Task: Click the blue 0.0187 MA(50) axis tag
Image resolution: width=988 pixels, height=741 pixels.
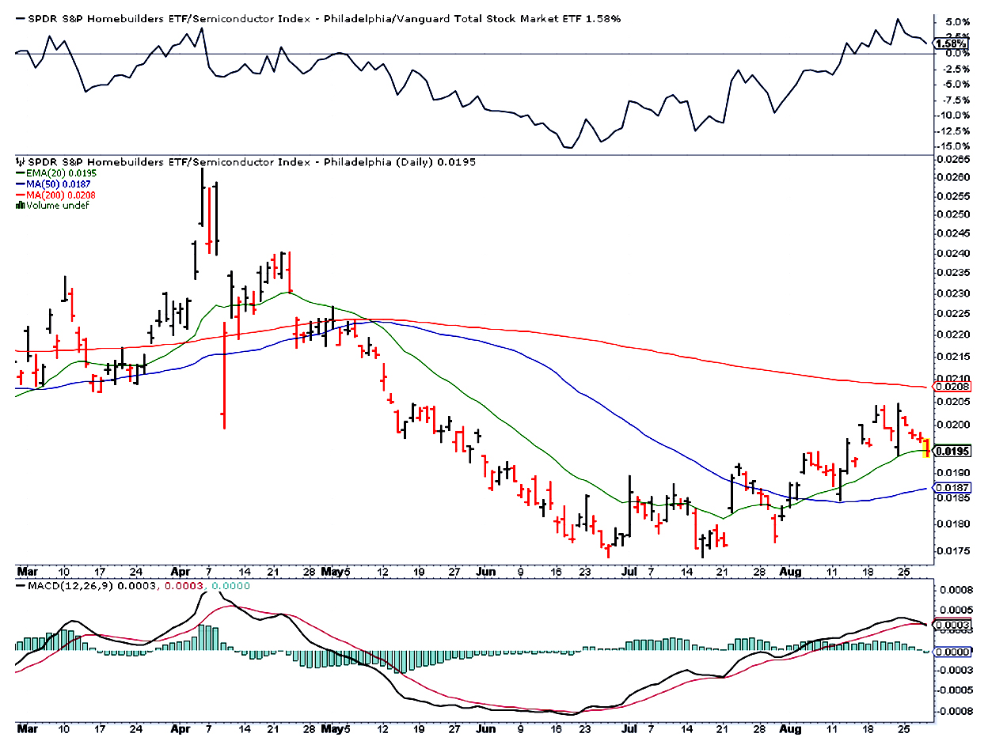Action: pyautogui.click(x=952, y=489)
